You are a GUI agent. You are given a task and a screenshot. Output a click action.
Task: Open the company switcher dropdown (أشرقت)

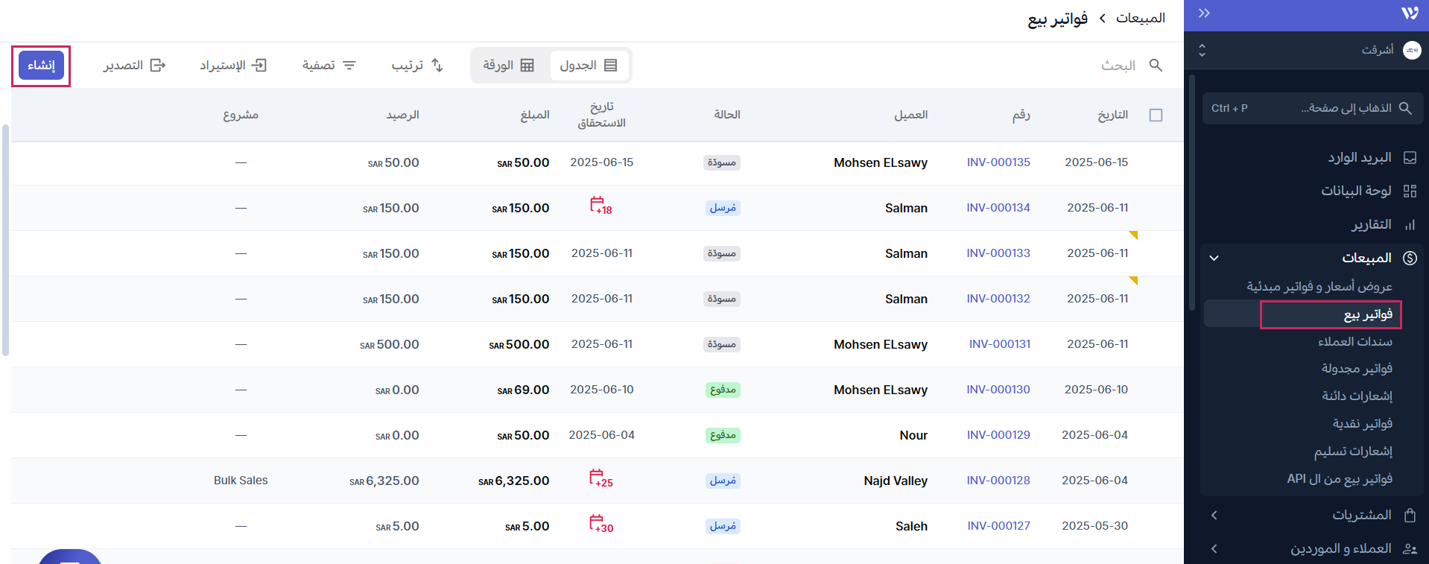coord(1202,50)
